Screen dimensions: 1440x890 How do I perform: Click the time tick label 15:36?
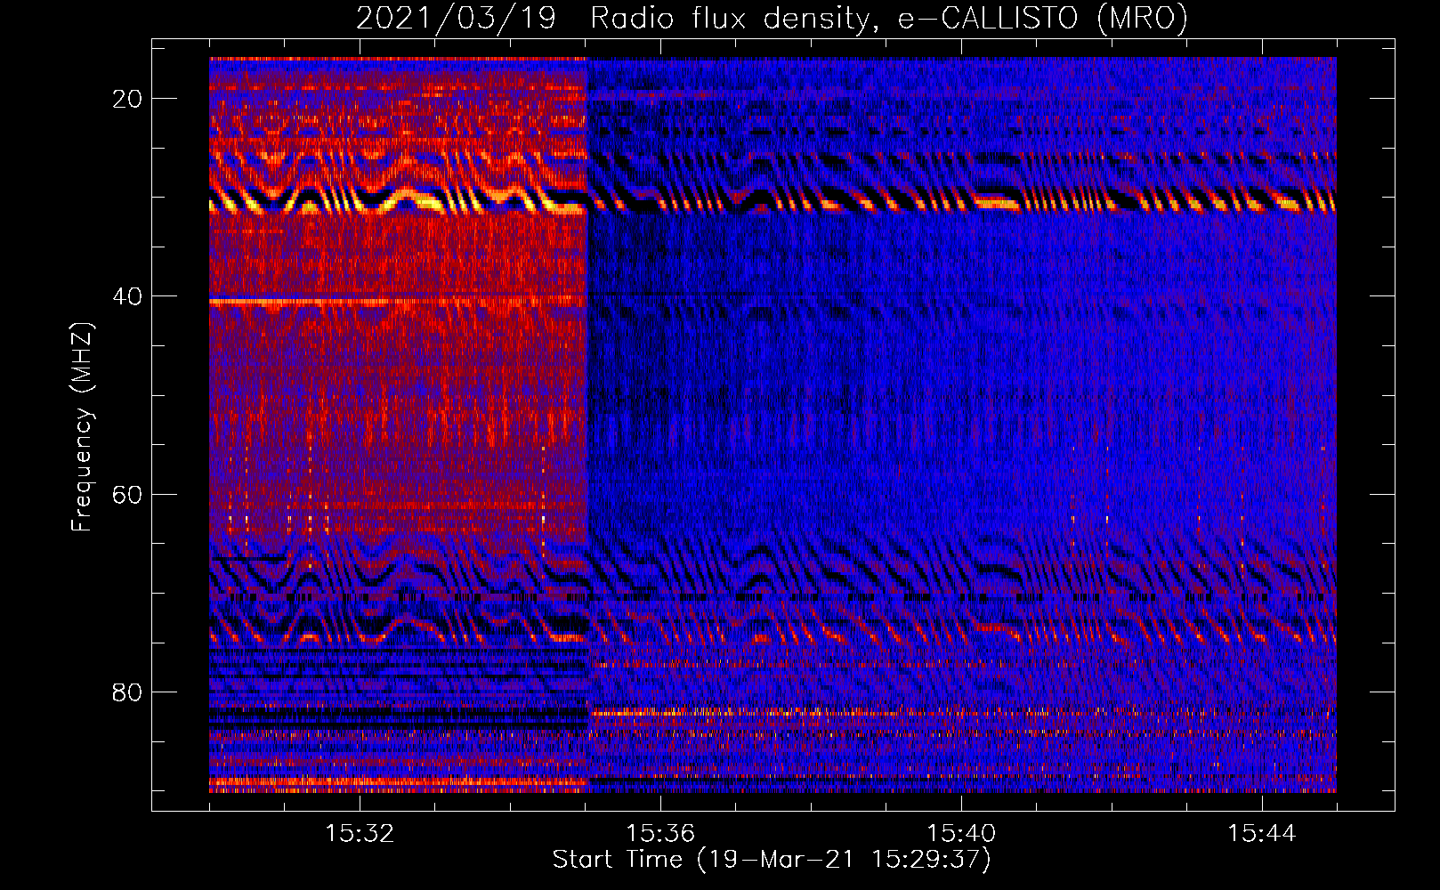pos(660,834)
